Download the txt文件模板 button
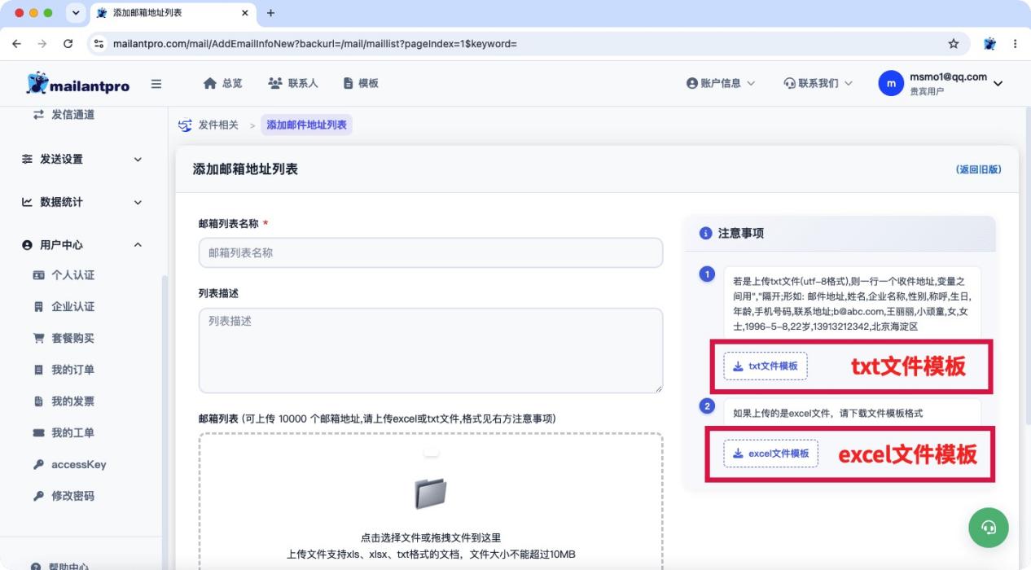The image size is (1031, 570). (x=765, y=366)
